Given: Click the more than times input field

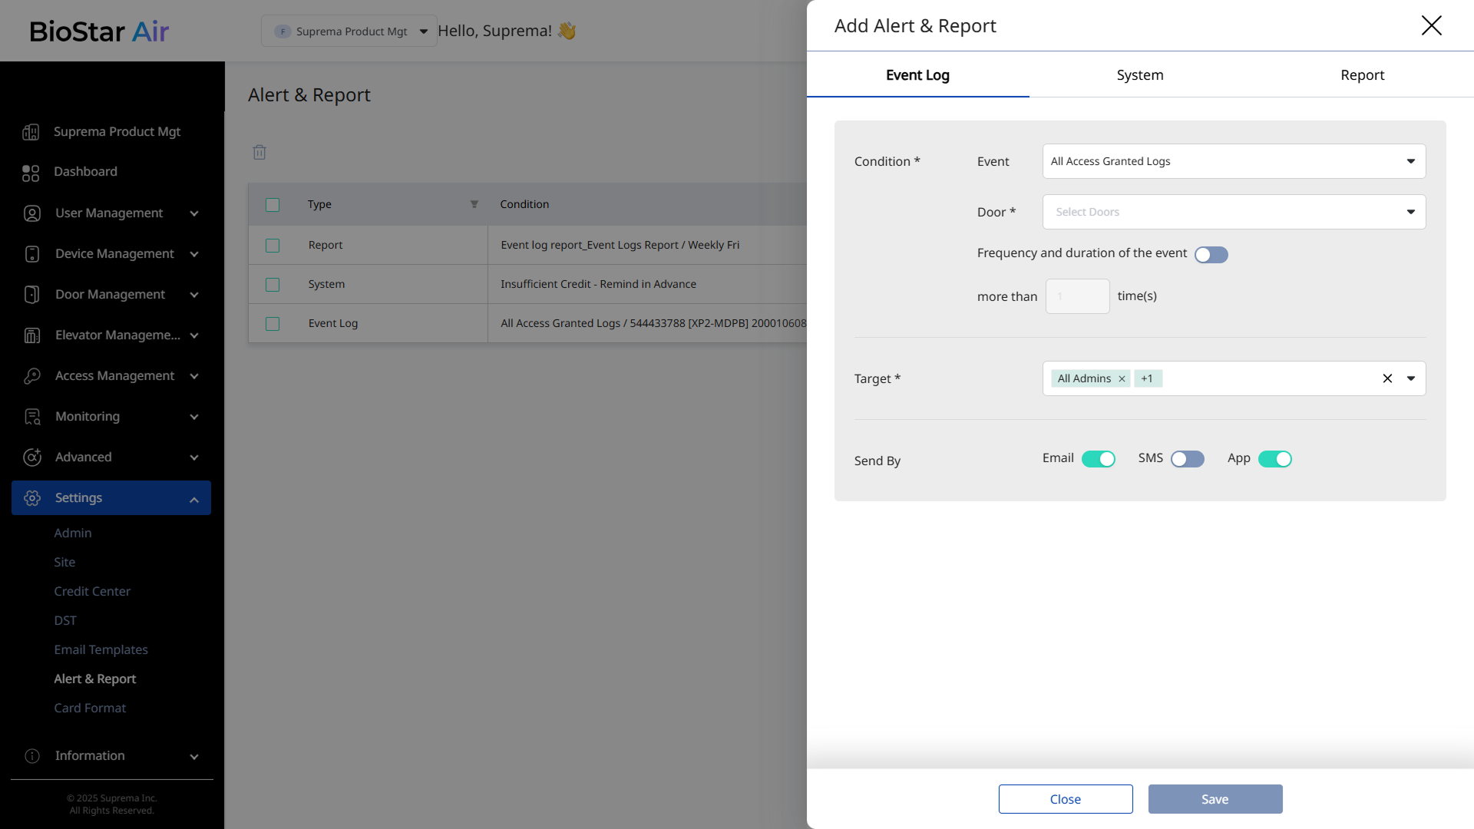Looking at the screenshot, I should pyautogui.click(x=1077, y=296).
